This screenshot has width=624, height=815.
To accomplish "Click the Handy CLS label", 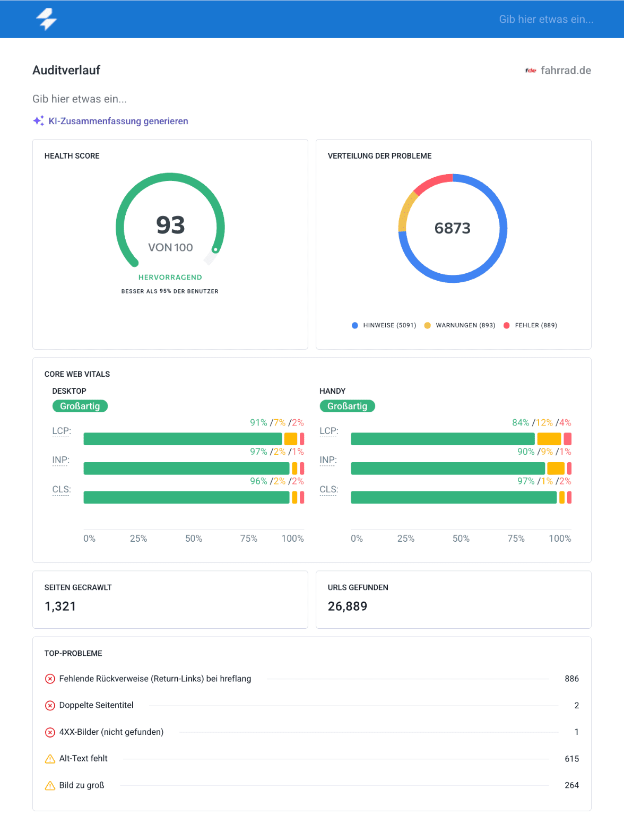I will click(x=329, y=489).
